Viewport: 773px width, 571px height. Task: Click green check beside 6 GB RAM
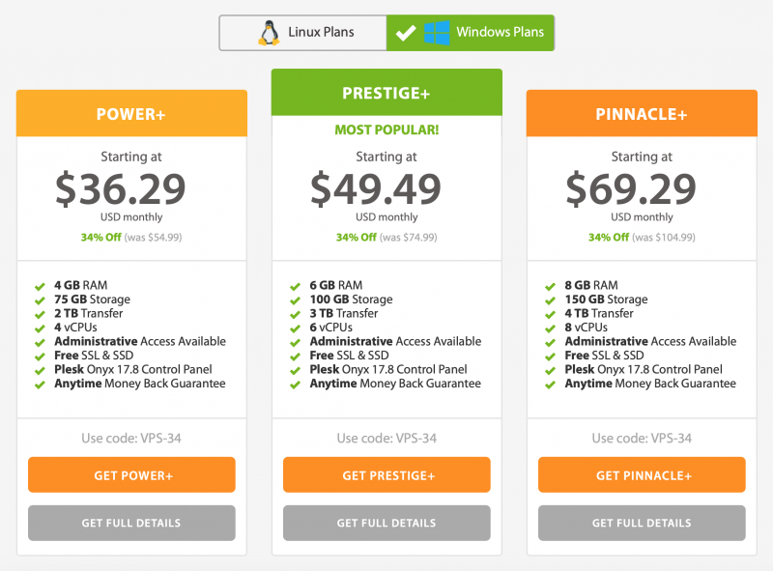pos(296,286)
